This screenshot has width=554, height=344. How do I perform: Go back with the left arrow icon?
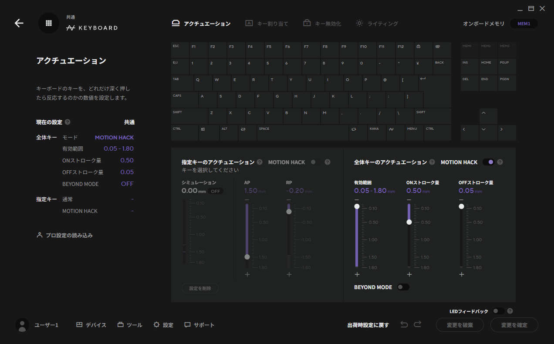(x=19, y=23)
